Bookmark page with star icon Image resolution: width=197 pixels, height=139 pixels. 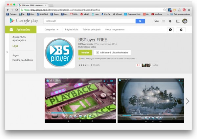click(164, 10)
